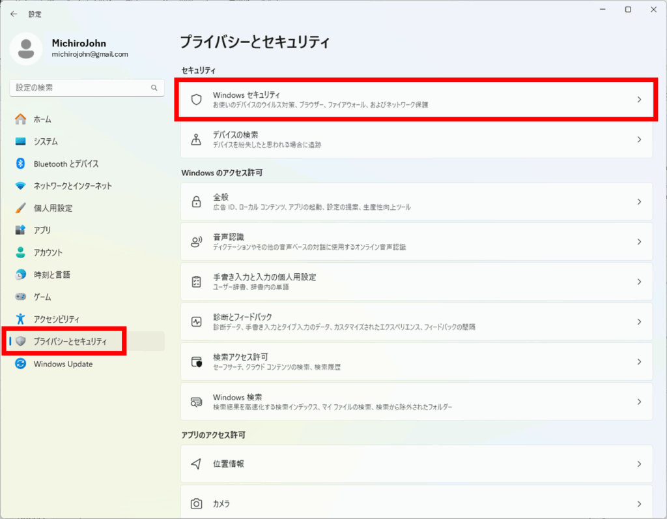The height and width of the screenshot is (519, 667).
Task: Expand 全般 with its chevron
Action: (x=639, y=202)
